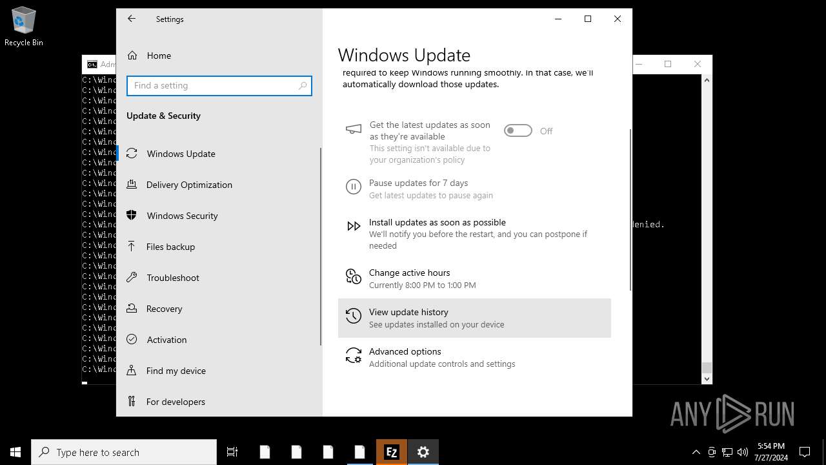Click the Settings content scrollbar
This screenshot has height=465, width=826.
[x=630, y=210]
